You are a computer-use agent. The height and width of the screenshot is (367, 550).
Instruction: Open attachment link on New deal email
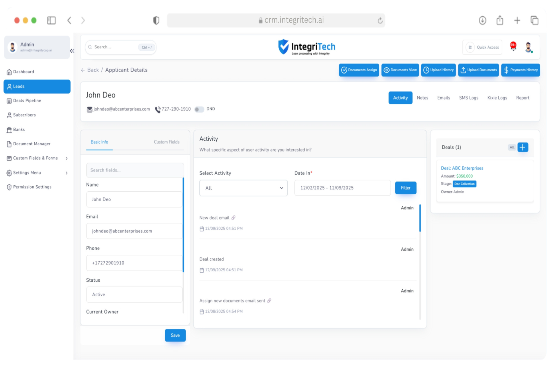[233, 218]
